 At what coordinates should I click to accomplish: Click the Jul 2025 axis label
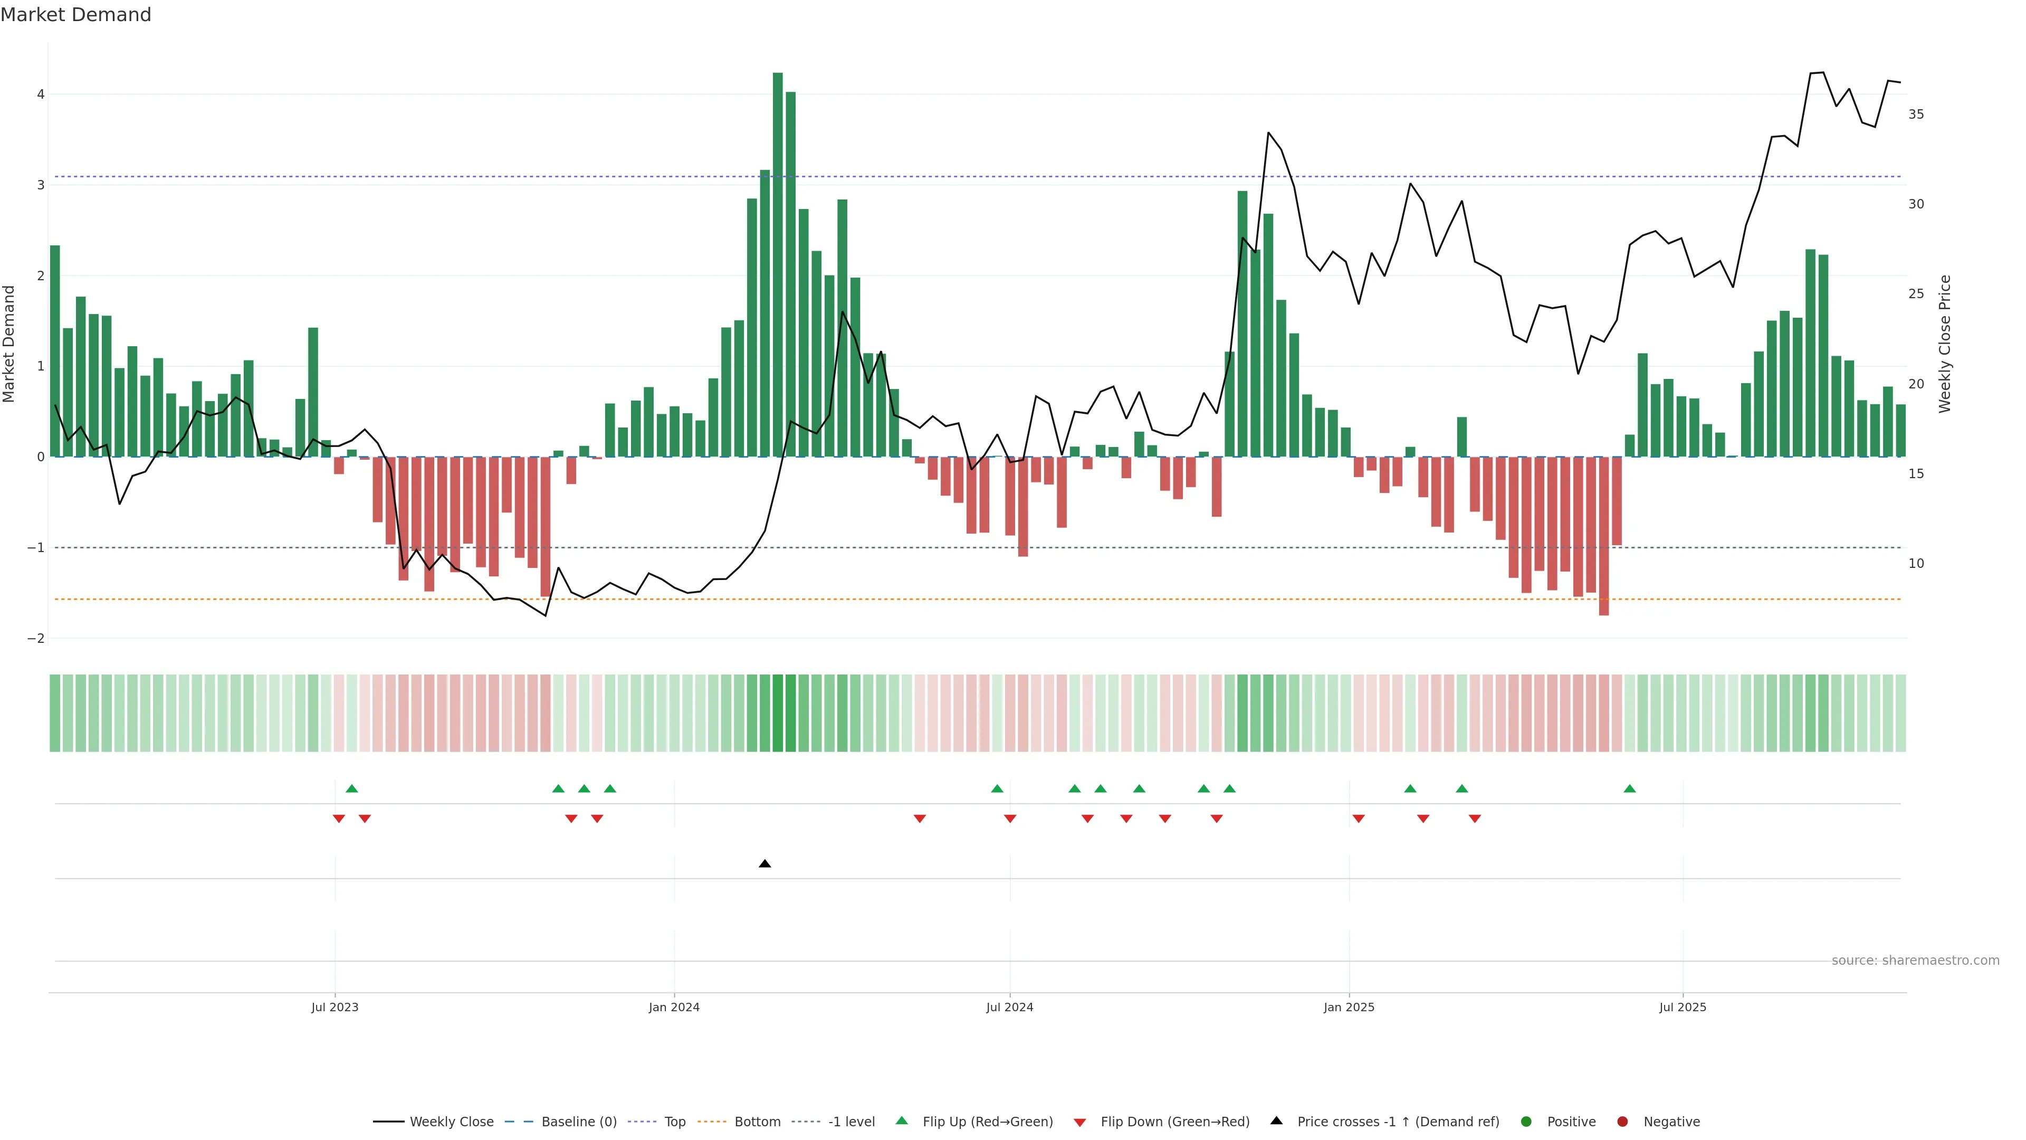(x=1683, y=1008)
